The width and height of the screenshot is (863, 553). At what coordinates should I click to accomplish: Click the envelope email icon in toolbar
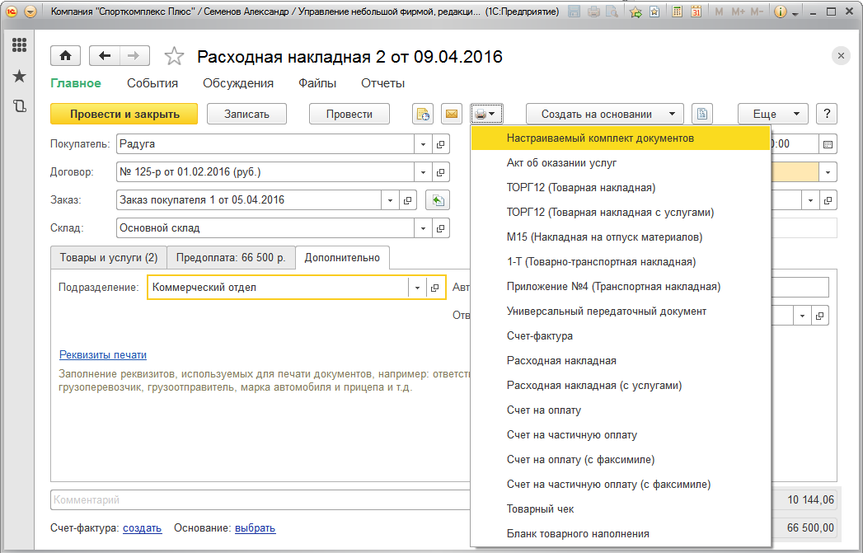coord(451,115)
